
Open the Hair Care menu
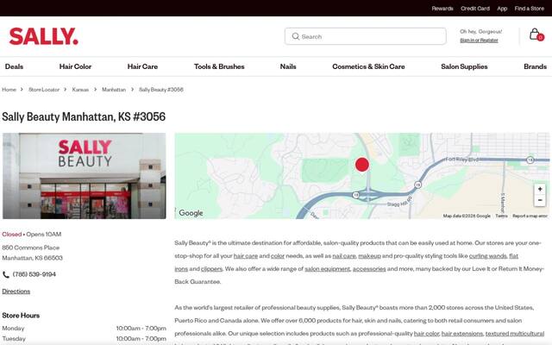(x=142, y=66)
